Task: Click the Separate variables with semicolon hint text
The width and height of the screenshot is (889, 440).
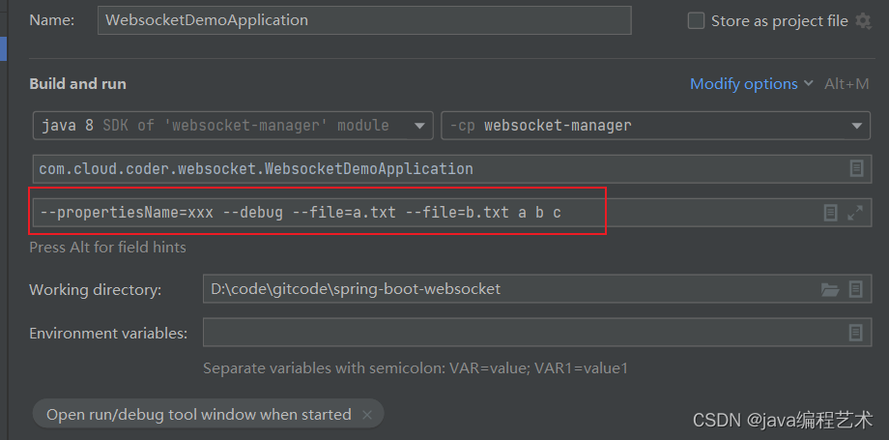Action: pos(416,368)
